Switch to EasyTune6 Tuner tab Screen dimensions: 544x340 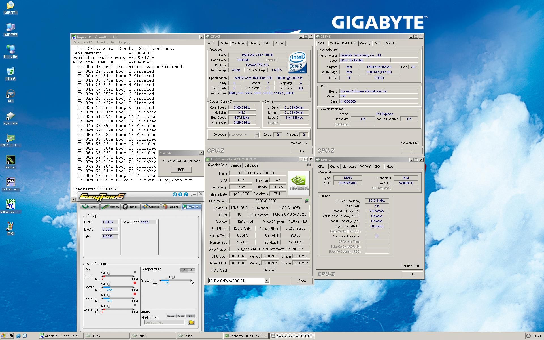130,207
